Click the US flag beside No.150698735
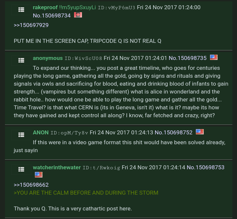Viewport: 237px width, 219px height. [x=214, y=57]
